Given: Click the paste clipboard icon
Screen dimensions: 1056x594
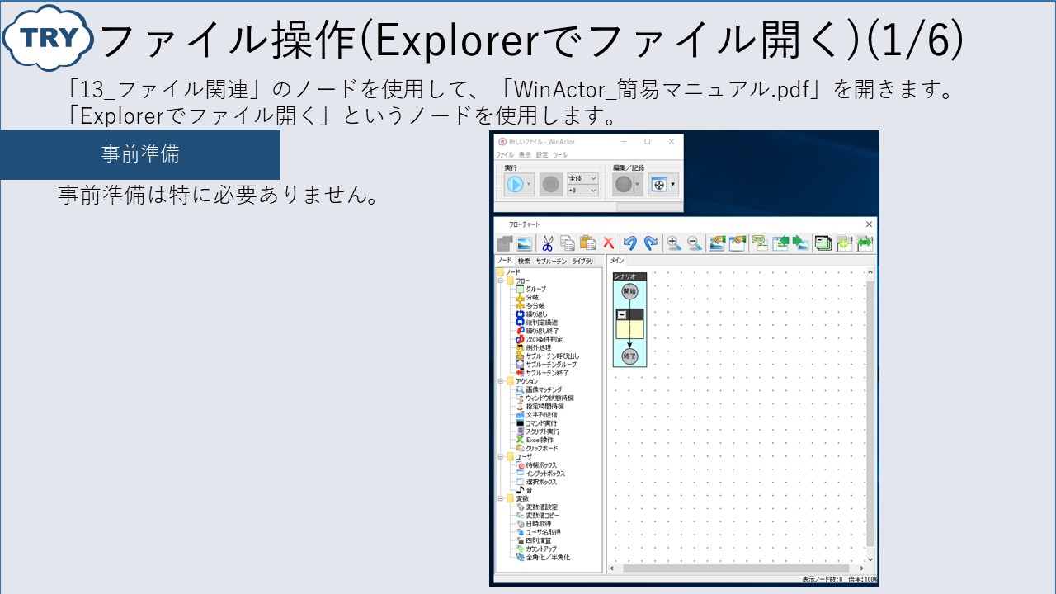Looking at the screenshot, I should [x=587, y=243].
